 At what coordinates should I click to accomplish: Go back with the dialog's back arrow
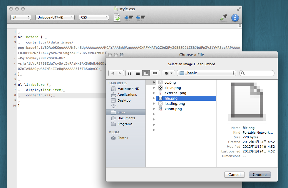point(112,73)
